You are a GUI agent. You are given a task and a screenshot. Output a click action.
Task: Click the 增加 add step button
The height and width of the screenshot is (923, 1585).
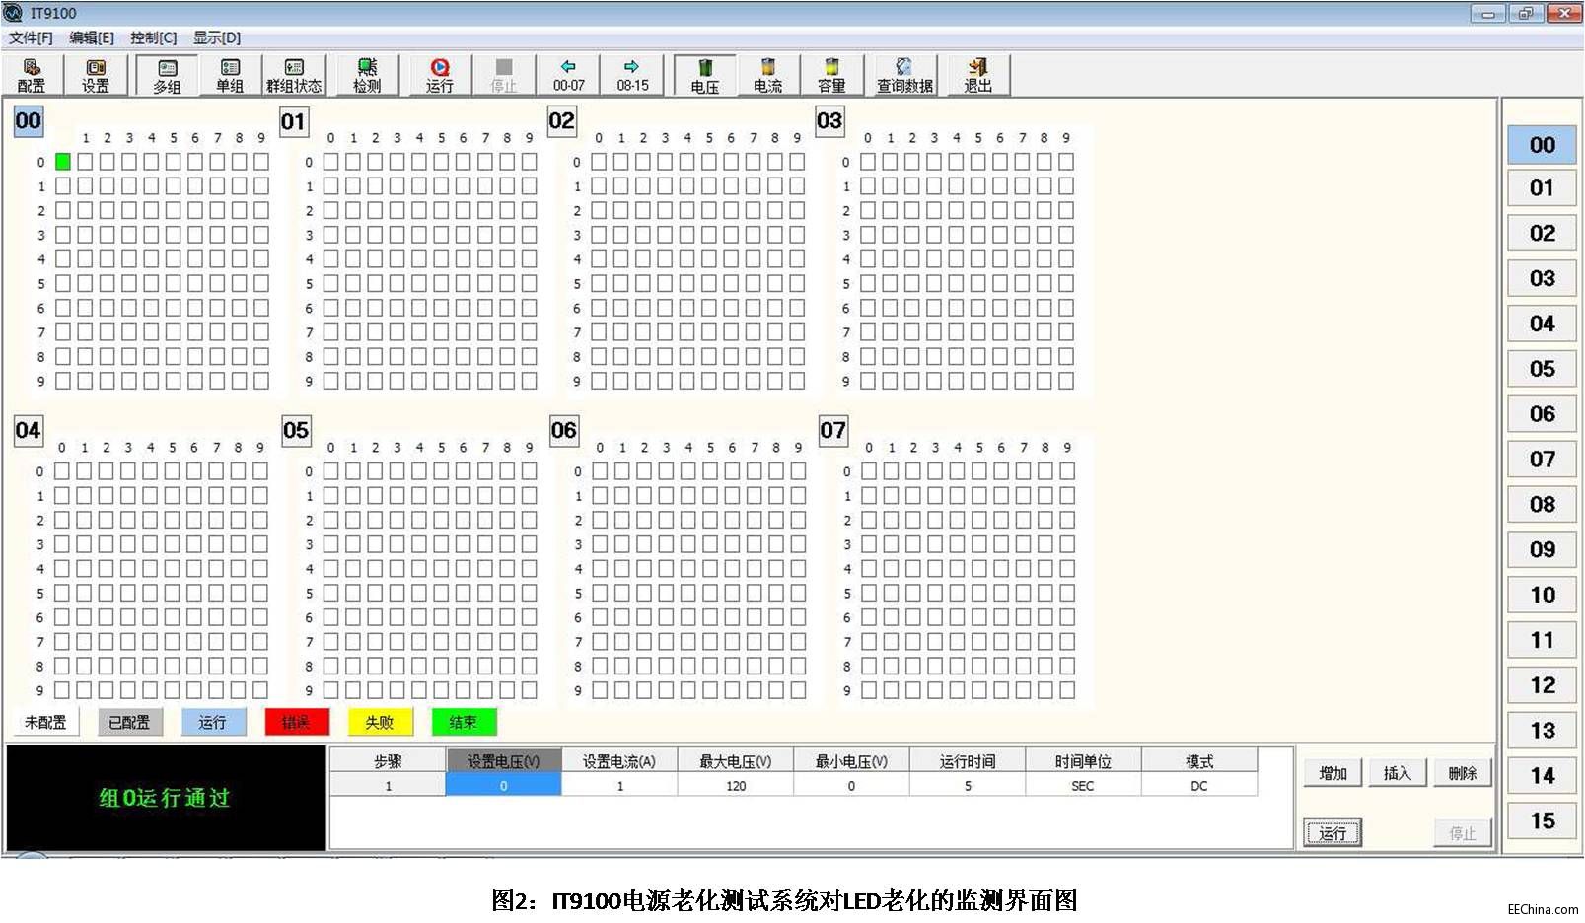click(1333, 773)
